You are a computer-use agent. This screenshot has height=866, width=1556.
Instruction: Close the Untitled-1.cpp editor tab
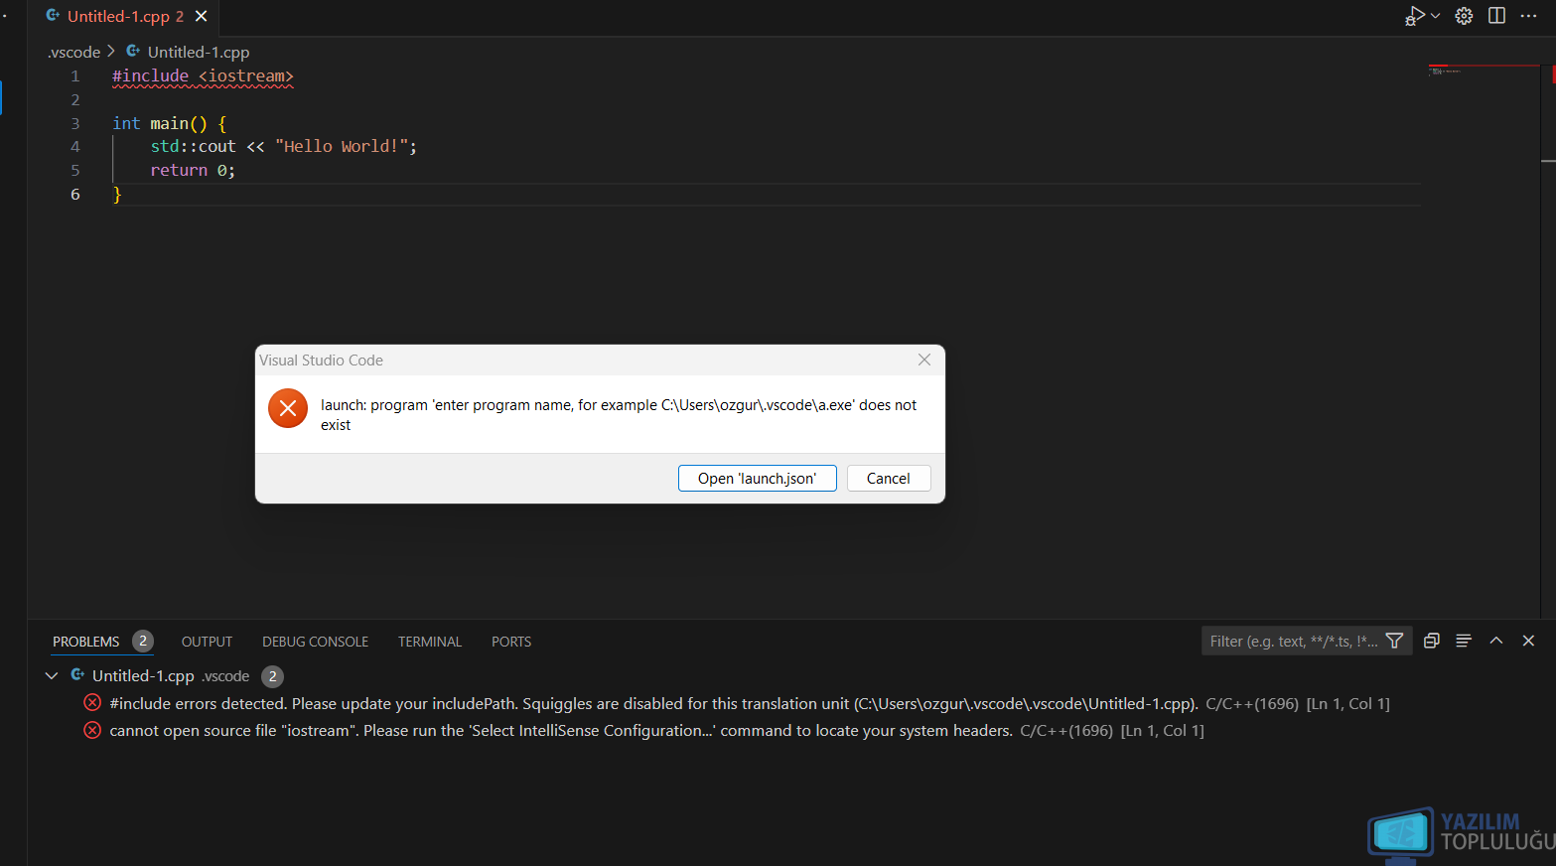[x=202, y=16]
